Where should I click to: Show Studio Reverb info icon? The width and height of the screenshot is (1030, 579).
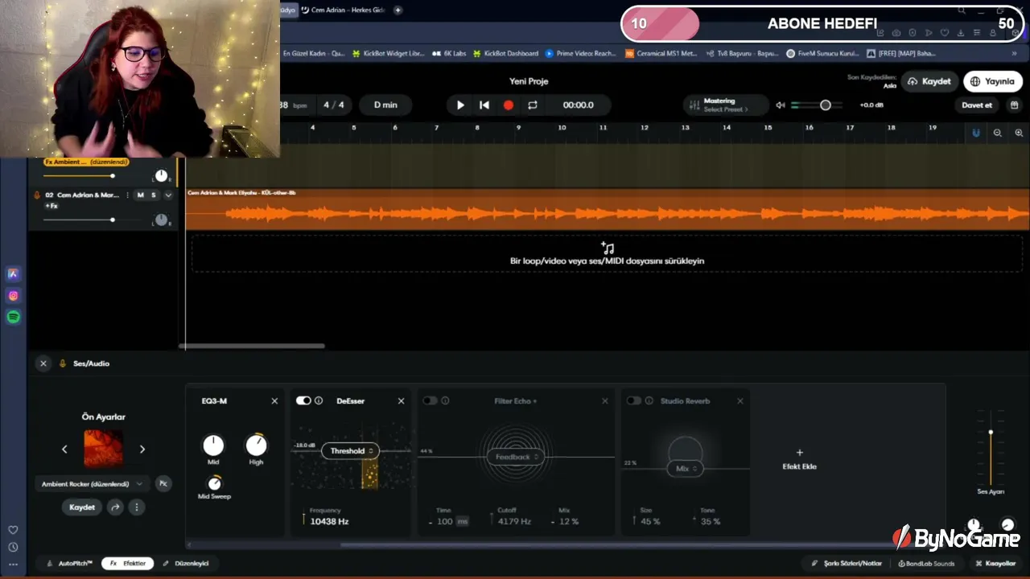point(649,400)
